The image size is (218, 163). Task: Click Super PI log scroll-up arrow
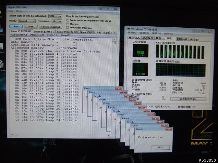pos(114,40)
